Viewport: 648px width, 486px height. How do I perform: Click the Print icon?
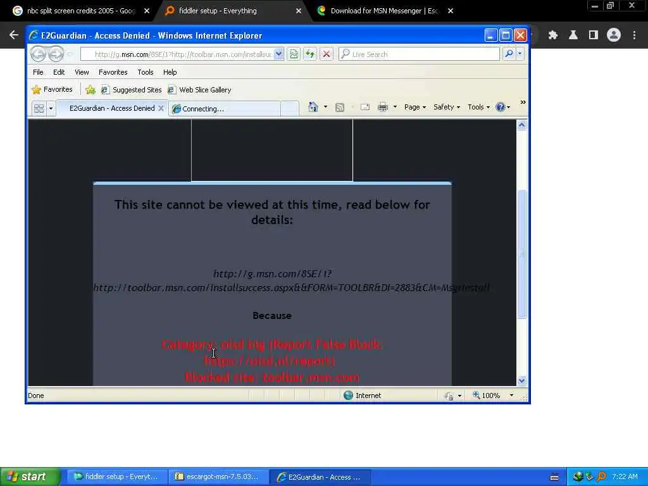[x=383, y=107]
